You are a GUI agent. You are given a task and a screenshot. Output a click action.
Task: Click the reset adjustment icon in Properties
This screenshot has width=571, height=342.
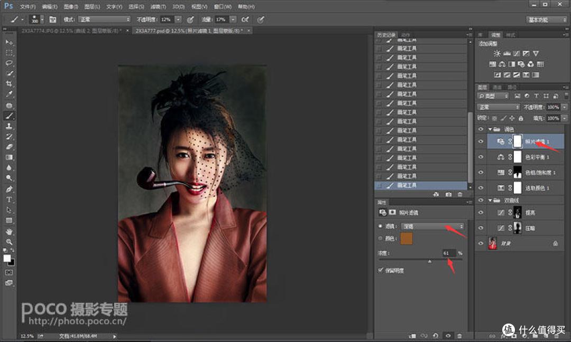coord(435,336)
